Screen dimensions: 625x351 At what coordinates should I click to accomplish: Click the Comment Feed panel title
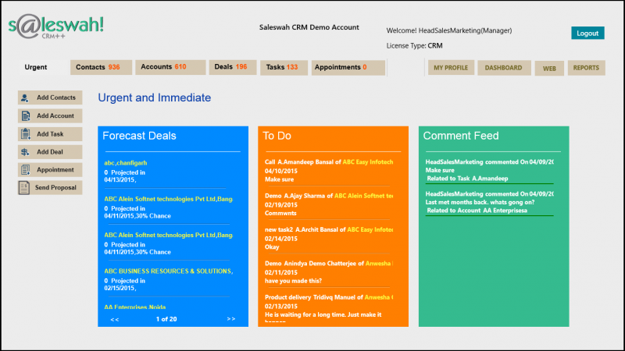tap(461, 136)
